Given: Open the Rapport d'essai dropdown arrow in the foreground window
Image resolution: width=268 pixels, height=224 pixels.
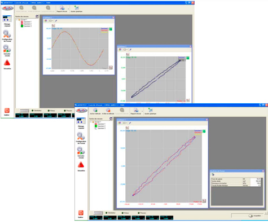Looking at the screenshot, I should 142,111.
